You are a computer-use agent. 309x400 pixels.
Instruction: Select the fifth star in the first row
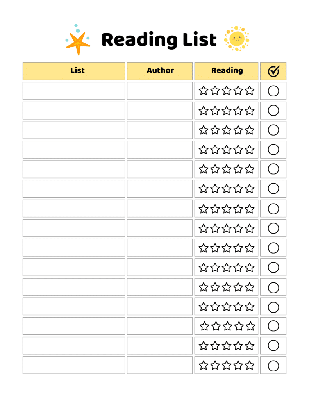250,91
